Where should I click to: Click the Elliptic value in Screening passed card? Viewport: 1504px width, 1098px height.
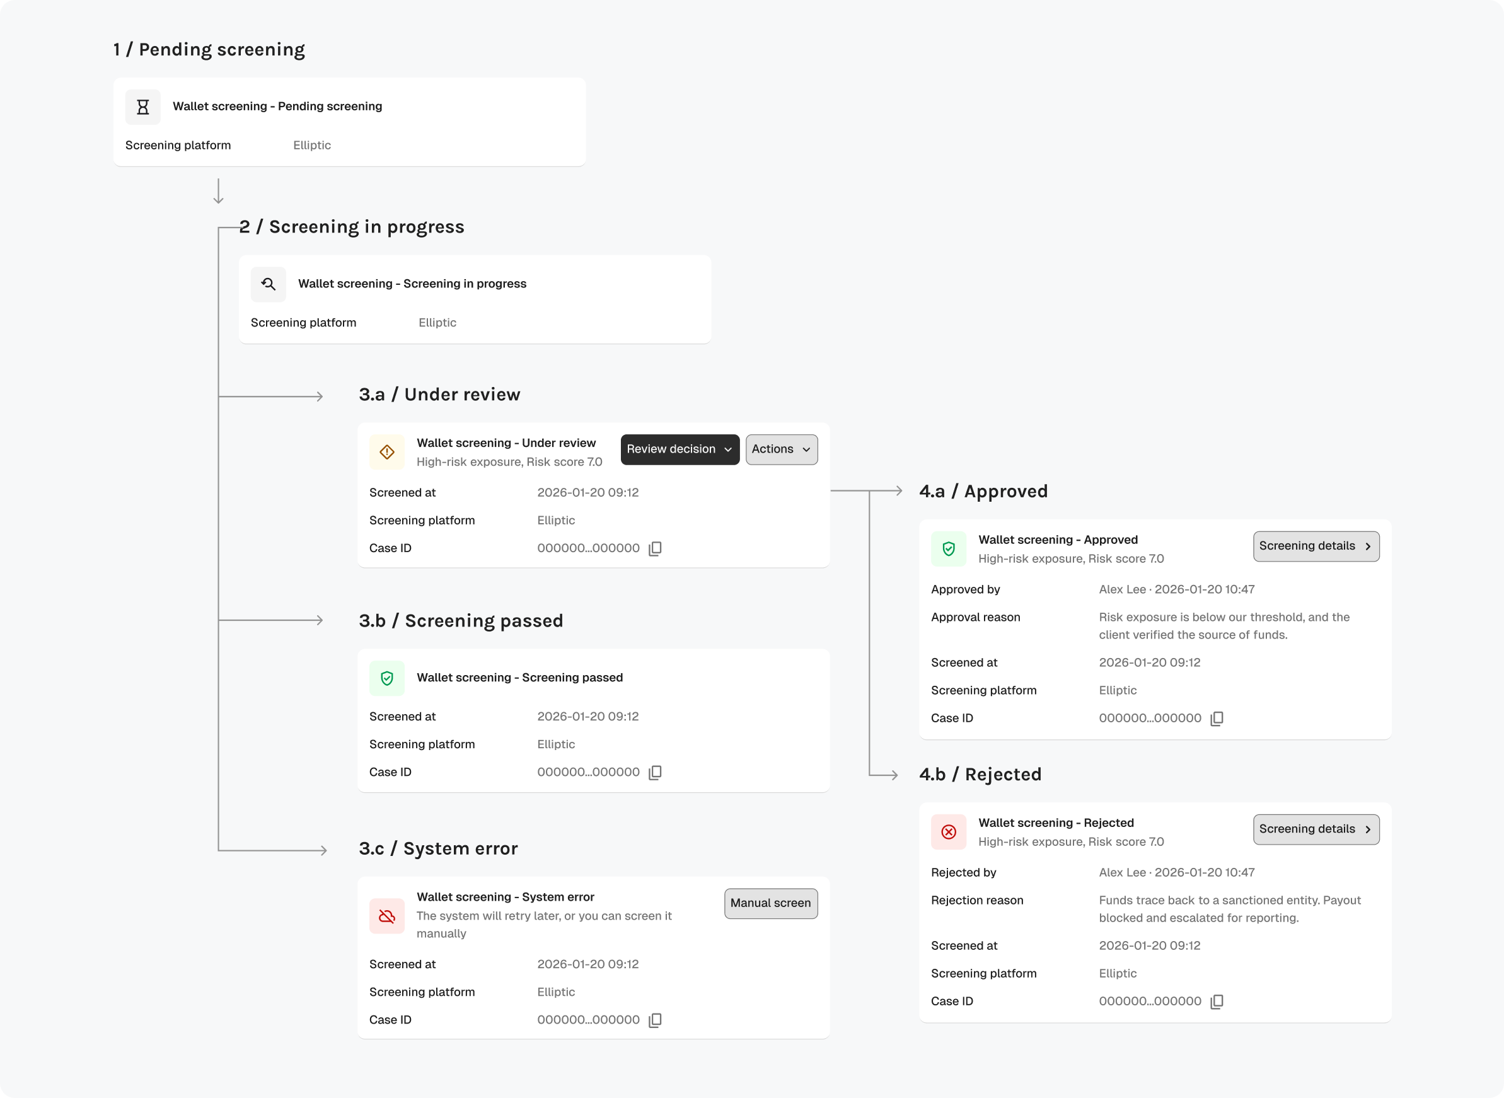click(x=556, y=744)
